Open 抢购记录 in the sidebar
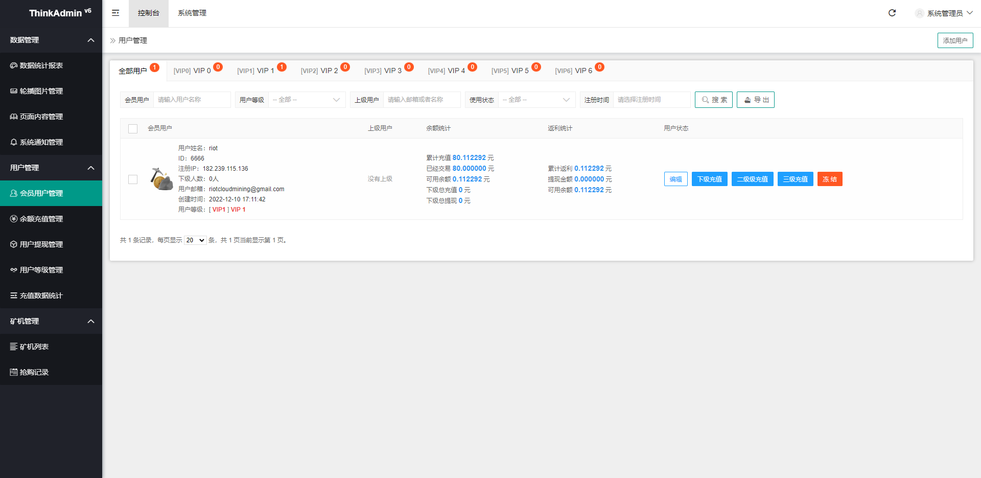This screenshot has height=478, width=981. pyautogui.click(x=34, y=372)
